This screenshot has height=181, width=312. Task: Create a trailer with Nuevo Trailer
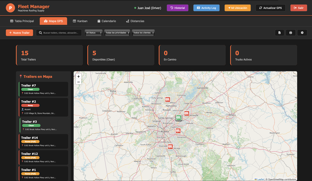pos(19,33)
